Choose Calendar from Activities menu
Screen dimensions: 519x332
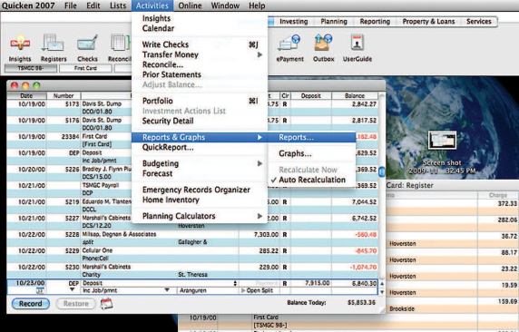(200, 28)
